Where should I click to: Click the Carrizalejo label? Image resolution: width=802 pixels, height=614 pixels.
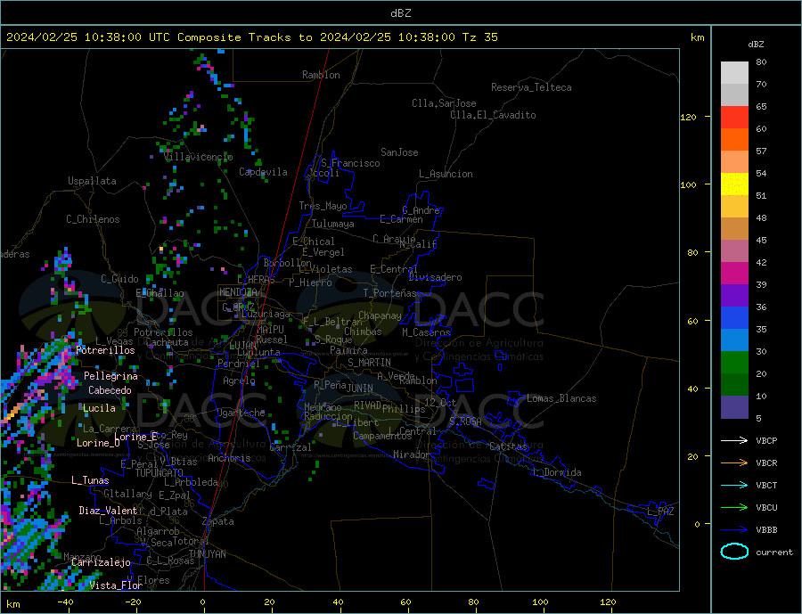tap(102, 562)
